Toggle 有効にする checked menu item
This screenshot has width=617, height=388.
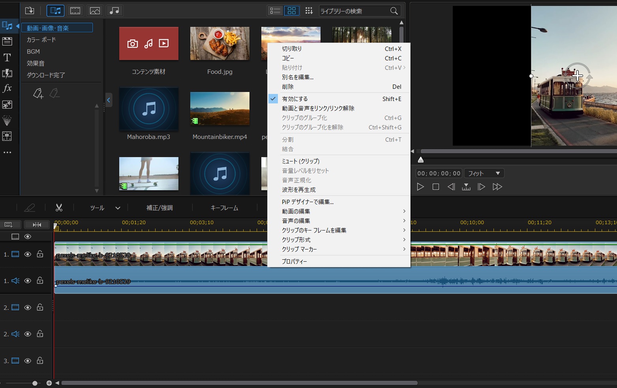click(295, 99)
